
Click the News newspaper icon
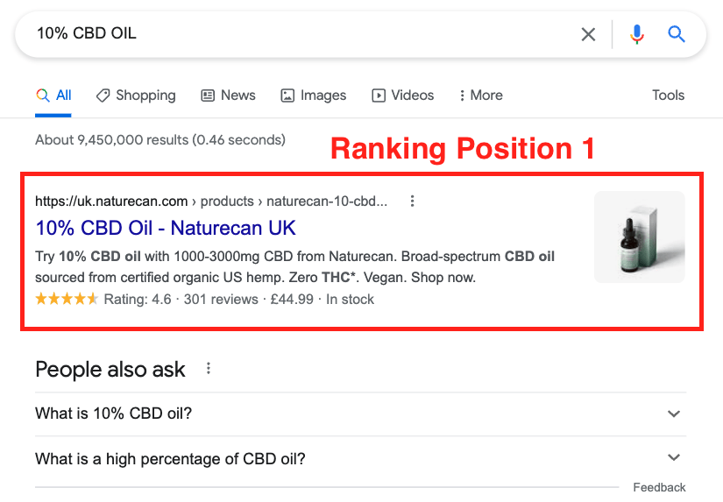pos(208,95)
